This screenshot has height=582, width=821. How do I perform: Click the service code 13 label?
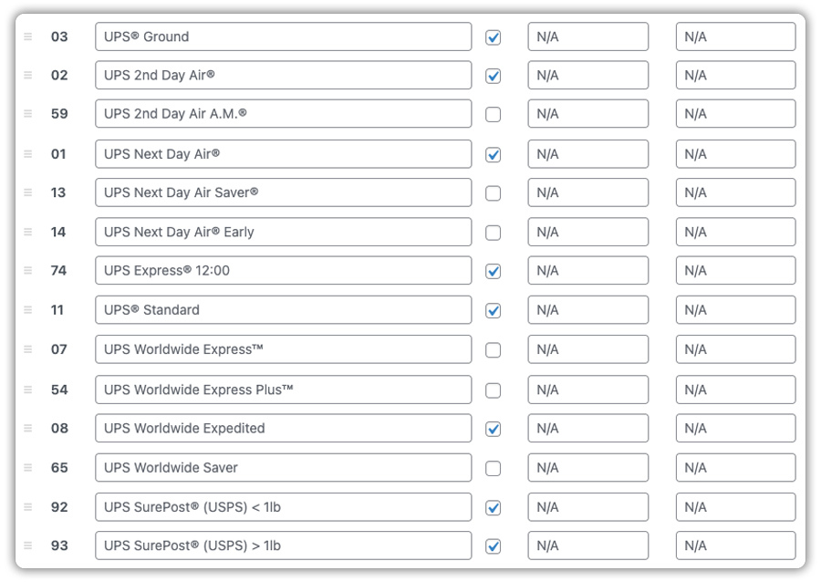pos(58,192)
